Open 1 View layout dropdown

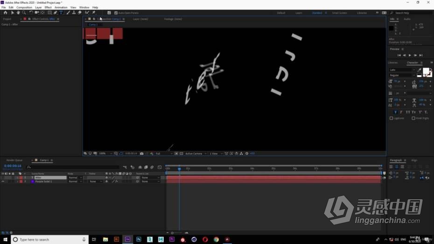pyautogui.click(x=216, y=153)
